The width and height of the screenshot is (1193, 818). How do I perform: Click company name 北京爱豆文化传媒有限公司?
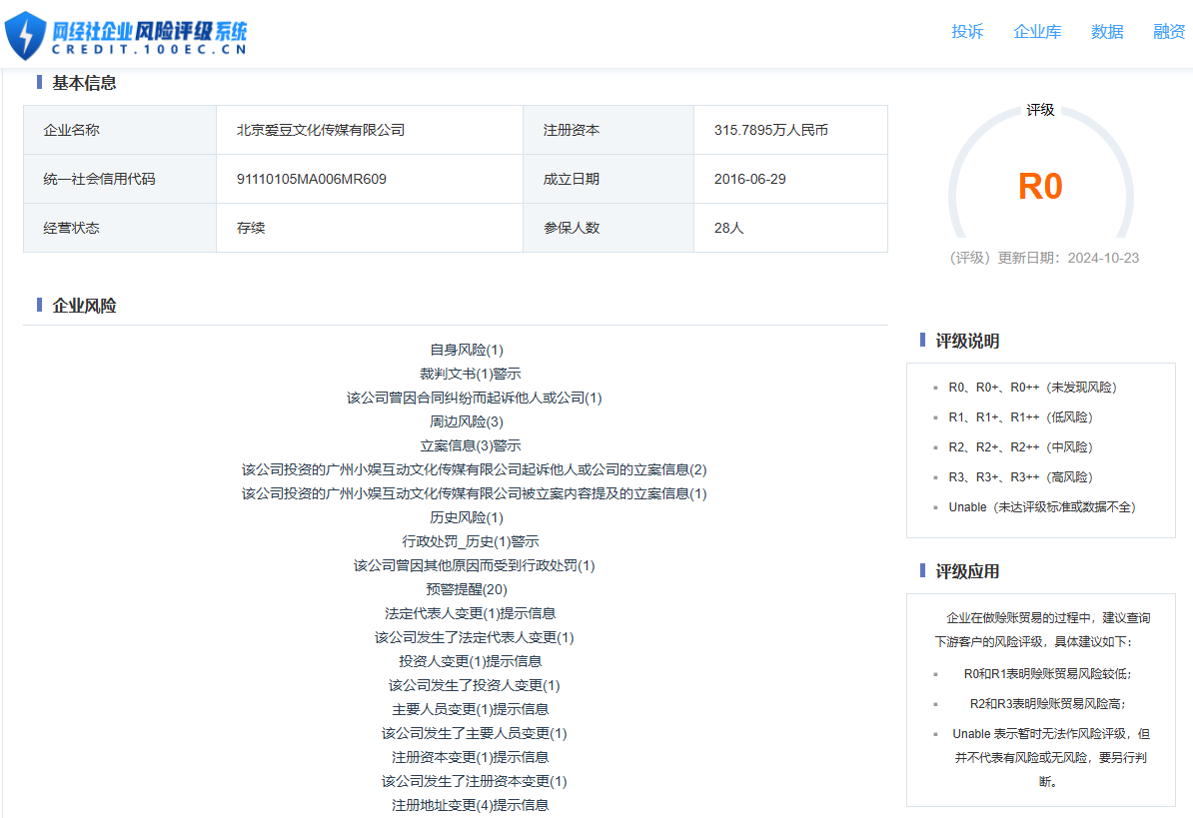[321, 130]
